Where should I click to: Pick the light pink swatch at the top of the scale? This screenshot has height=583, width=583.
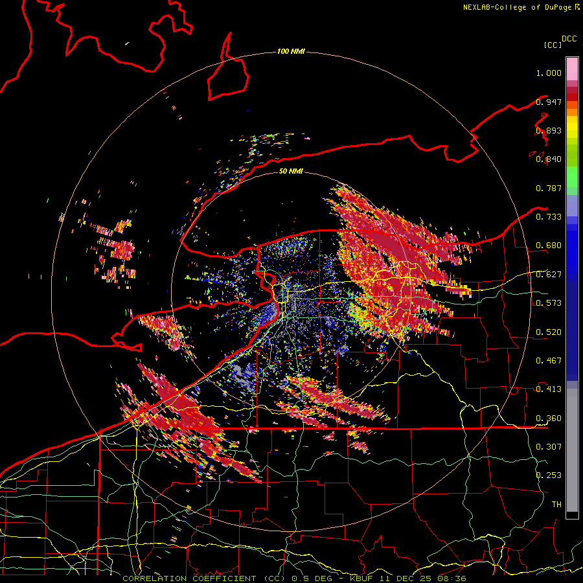(x=572, y=69)
